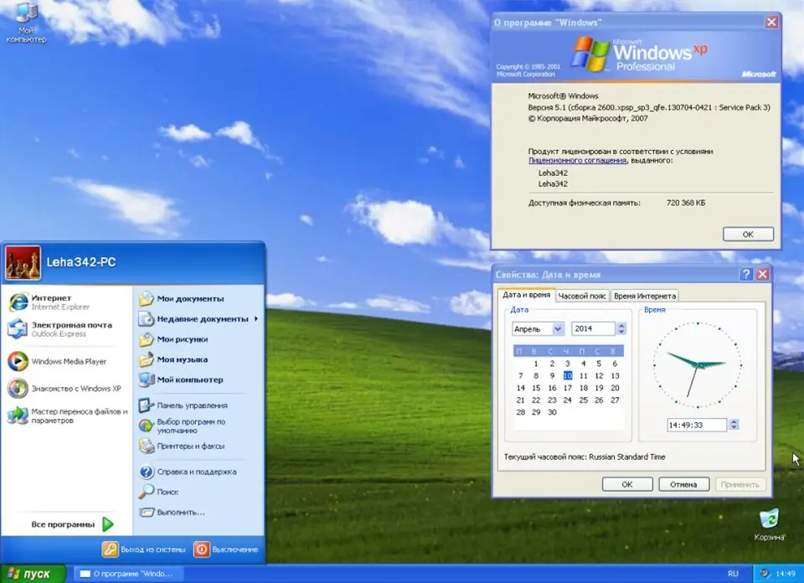This screenshot has height=583, width=804.
Task: Select Мой компьютер desktop icon
Action: pos(26,23)
